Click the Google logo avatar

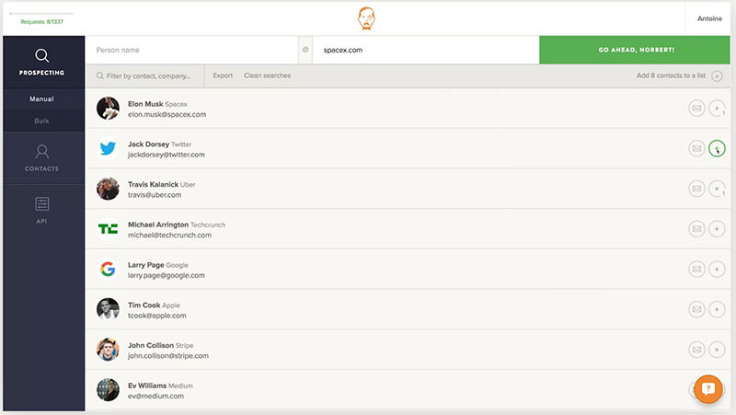point(108,269)
